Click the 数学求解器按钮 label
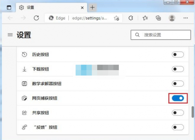The width and height of the screenshot is (195, 140). coord(46,83)
